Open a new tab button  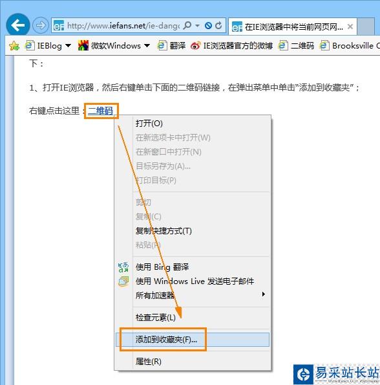coord(366,26)
